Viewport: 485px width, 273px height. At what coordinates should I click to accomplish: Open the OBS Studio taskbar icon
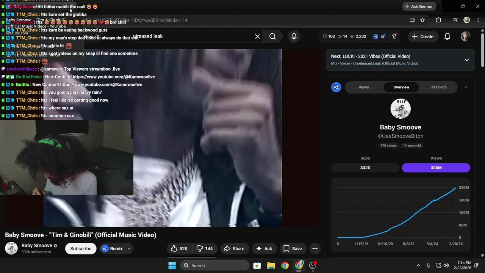pyautogui.click(x=313, y=265)
